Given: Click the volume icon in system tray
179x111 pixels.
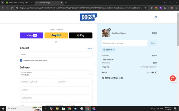Looking at the screenshot, I should click(x=158, y=109).
